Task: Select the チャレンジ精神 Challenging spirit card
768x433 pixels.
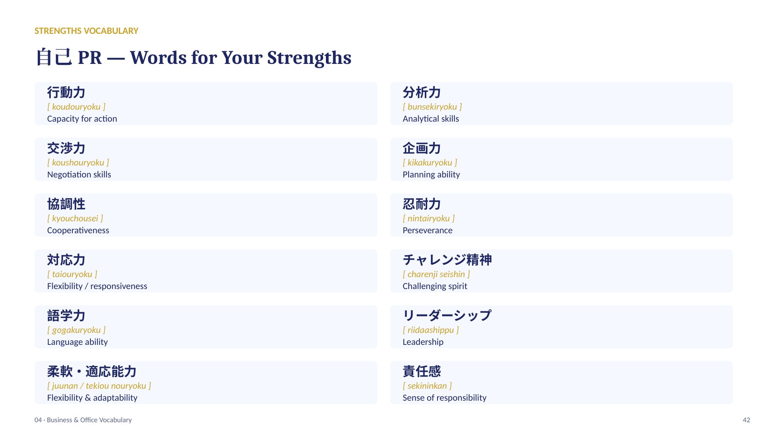Action: pyautogui.click(x=561, y=271)
